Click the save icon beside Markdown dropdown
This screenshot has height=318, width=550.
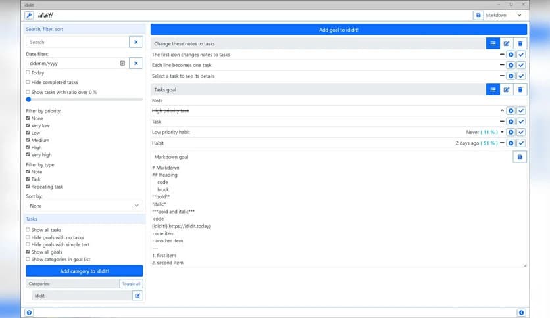478,15
